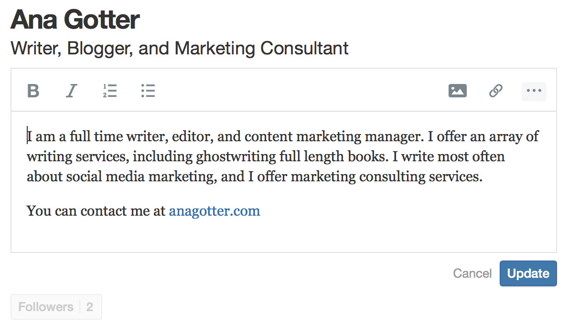Click the "You can contact me at" text
Image resolution: width=579 pixels, height=334 pixels.
(96, 210)
